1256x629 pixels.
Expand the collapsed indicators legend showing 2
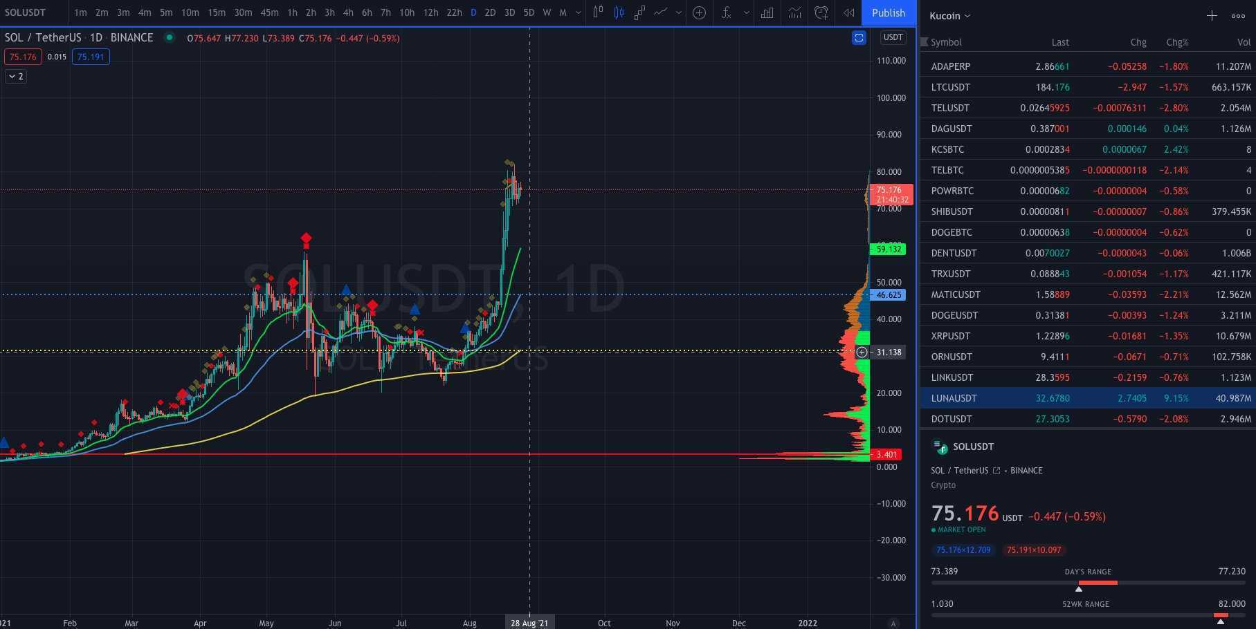click(15, 77)
